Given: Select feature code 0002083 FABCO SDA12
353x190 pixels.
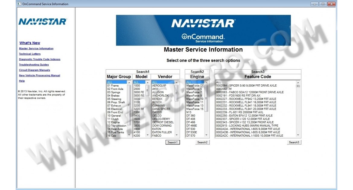Looking at the screenshot, I should [x=256, y=92].
